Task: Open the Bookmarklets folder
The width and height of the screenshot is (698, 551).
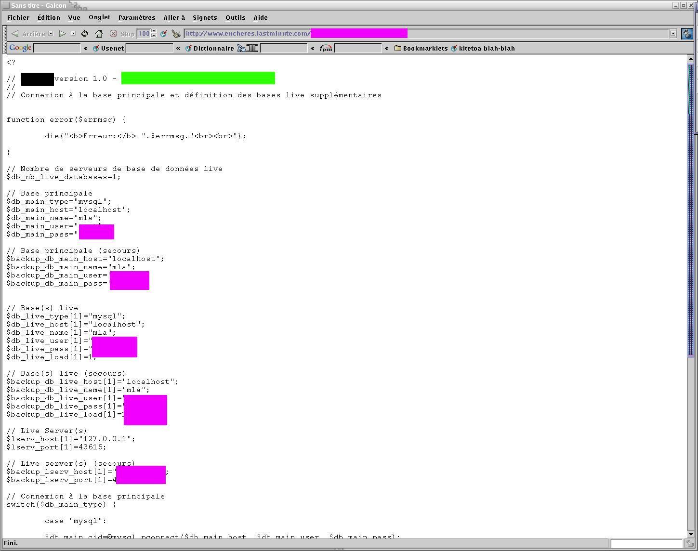Action: pos(421,48)
